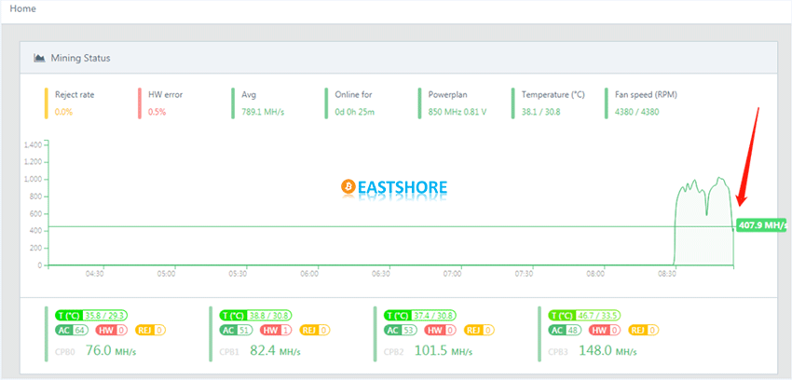The width and height of the screenshot is (792, 380).
Task: Open the Home breadcrumb link
Action: point(22,9)
